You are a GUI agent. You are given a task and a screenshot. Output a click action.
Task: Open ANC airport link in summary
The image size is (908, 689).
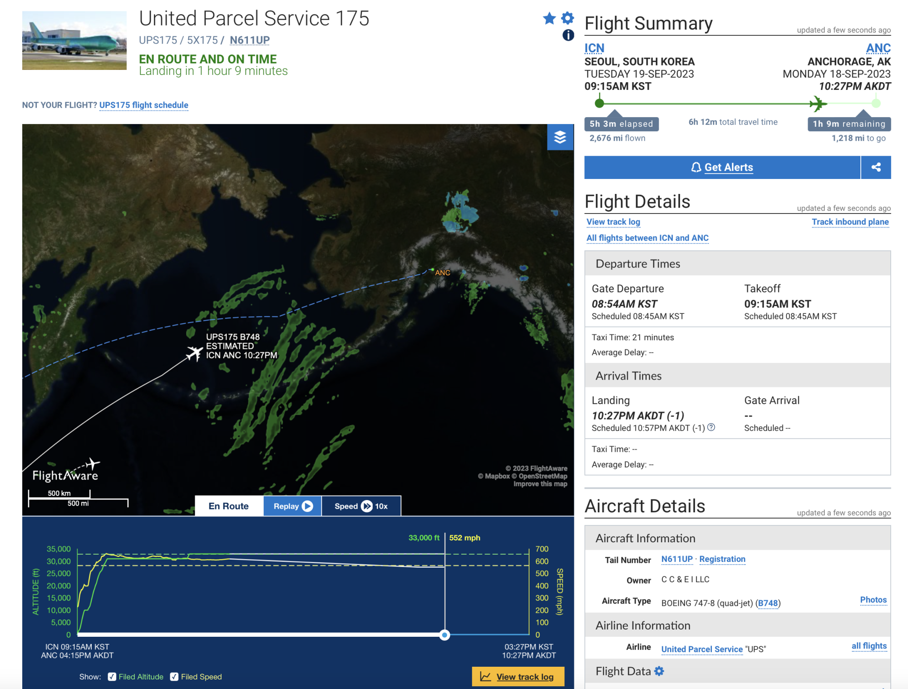tap(878, 48)
